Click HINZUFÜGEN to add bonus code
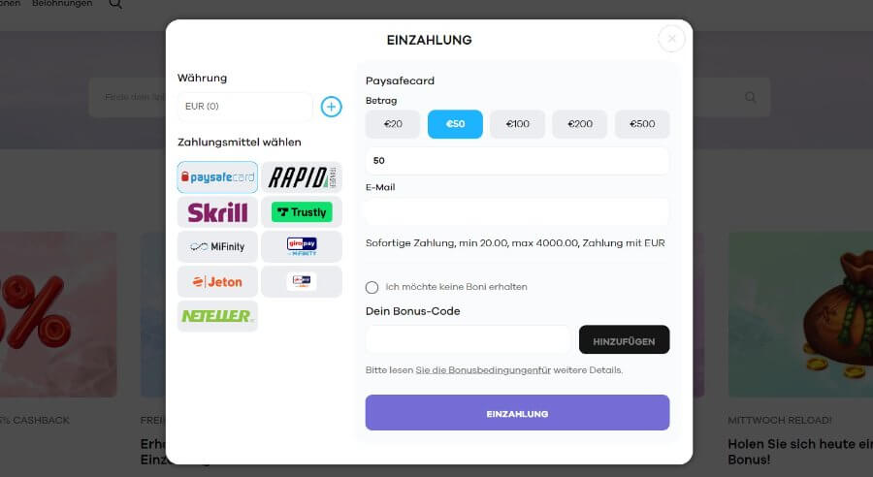Screen dimensions: 873x477 [x=624, y=339]
